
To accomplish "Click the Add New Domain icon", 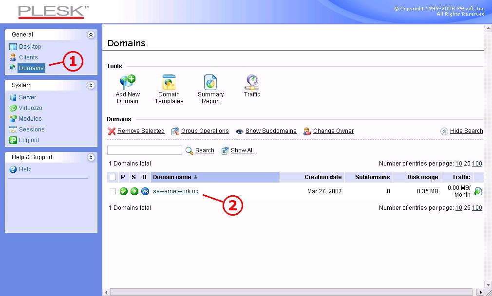I will [x=128, y=83].
